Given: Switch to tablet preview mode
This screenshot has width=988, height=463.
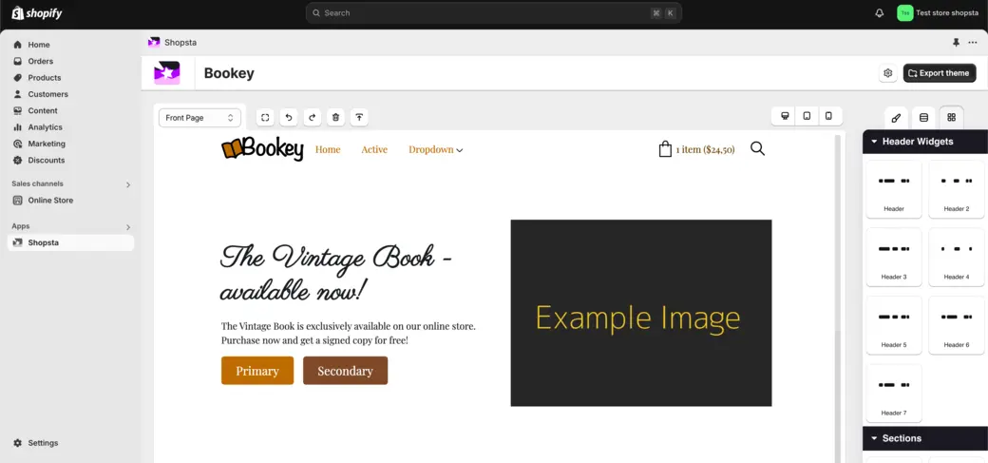Looking at the screenshot, I should (x=807, y=116).
